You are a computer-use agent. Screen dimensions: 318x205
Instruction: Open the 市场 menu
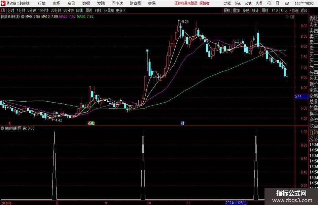point(57,3)
